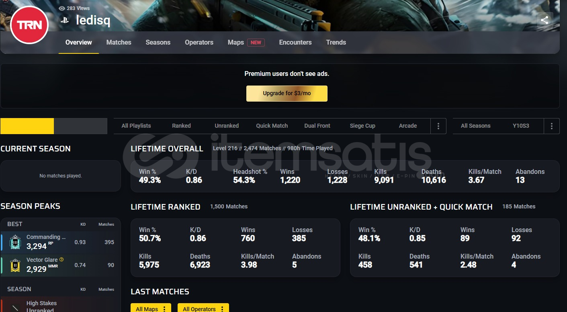Click the 2,929 MMR peak rating

pyautogui.click(x=43, y=269)
